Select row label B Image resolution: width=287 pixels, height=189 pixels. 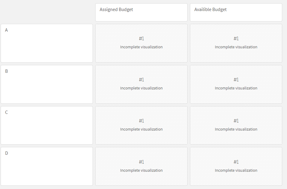(x=6, y=71)
